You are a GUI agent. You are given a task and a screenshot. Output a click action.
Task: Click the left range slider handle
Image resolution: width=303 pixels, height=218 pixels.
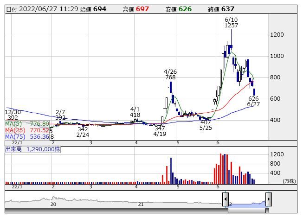(x=226, y=198)
